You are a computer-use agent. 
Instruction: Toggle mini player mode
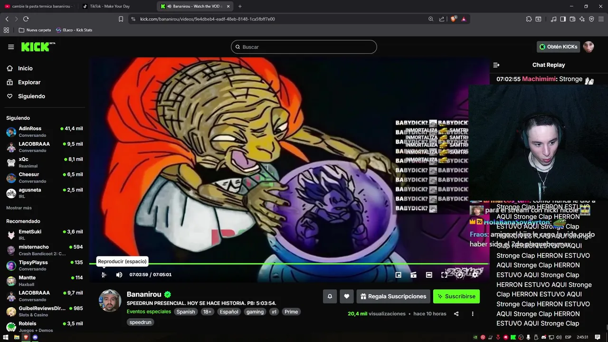[399, 275]
